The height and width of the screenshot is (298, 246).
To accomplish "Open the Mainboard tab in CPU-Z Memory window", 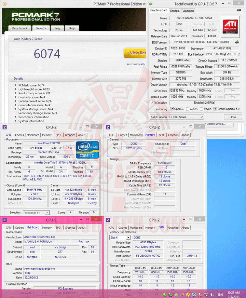I will pyautogui.click(x=136, y=135).
